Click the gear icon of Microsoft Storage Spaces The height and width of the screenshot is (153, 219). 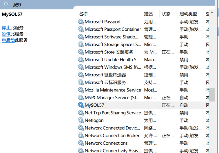tap(81, 45)
